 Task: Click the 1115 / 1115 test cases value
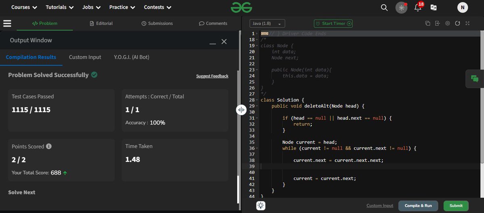31,109
